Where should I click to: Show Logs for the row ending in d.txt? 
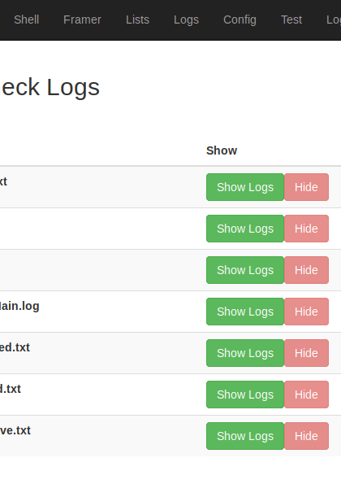tap(245, 395)
